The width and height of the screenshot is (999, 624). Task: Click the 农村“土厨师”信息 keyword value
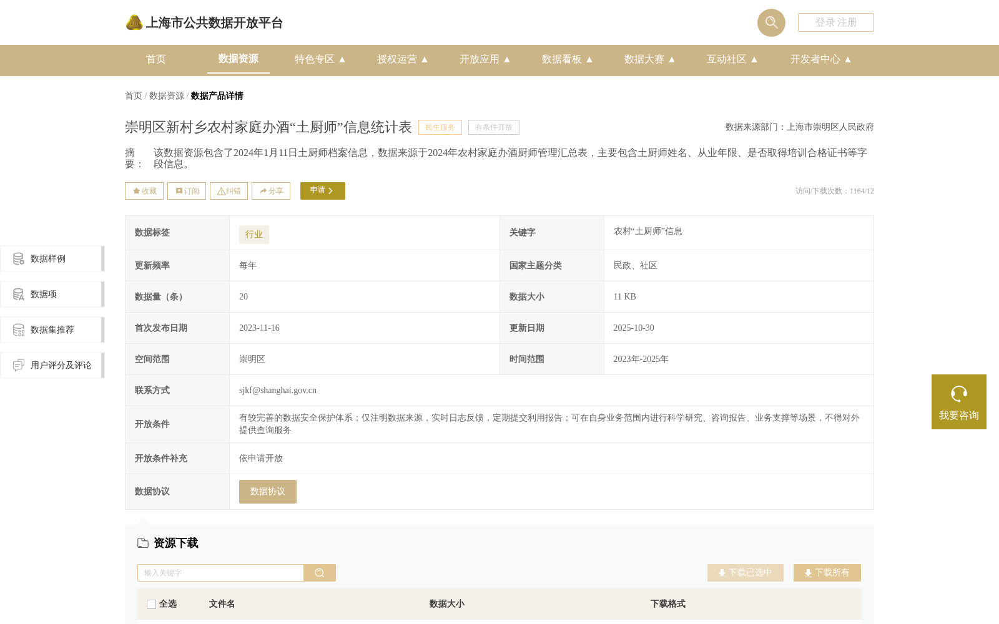click(x=647, y=232)
